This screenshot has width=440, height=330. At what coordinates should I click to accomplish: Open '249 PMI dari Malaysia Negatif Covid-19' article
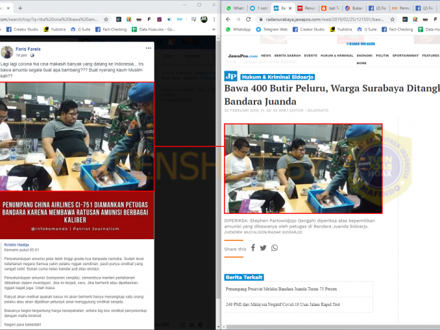283,304
